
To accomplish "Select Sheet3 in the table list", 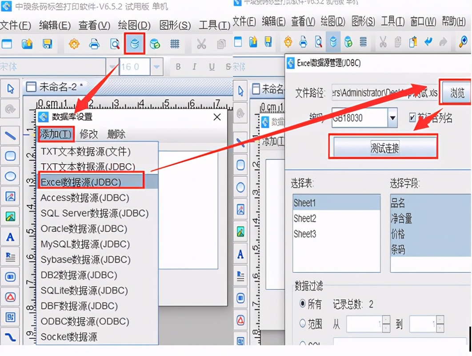I will tap(336, 234).
